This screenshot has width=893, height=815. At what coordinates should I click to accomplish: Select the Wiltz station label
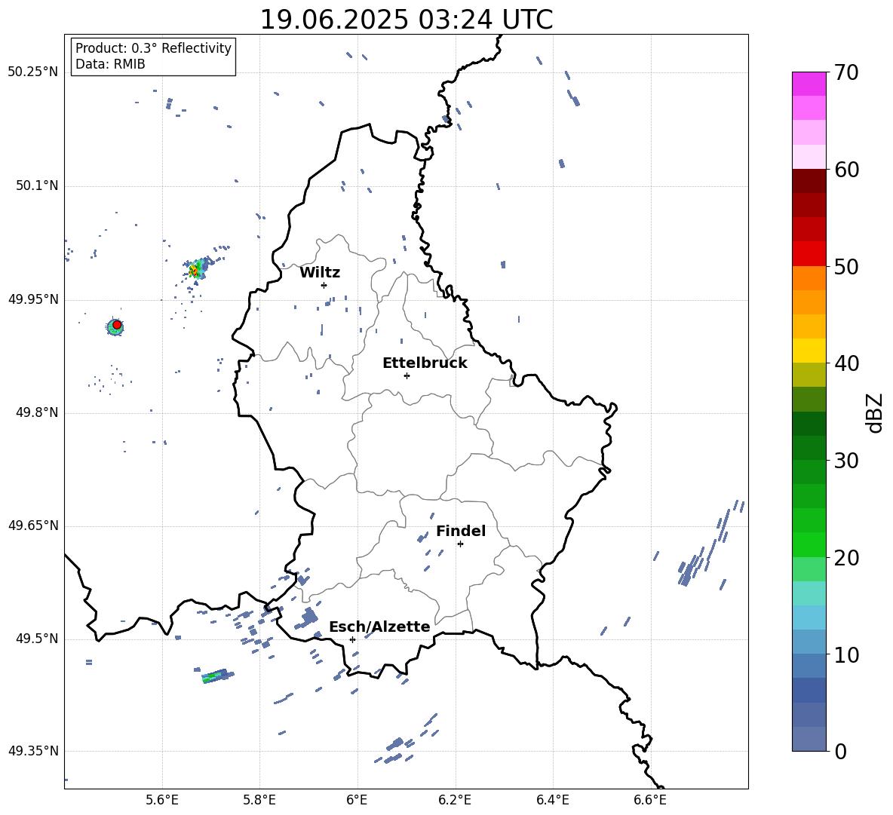click(320, 273)
